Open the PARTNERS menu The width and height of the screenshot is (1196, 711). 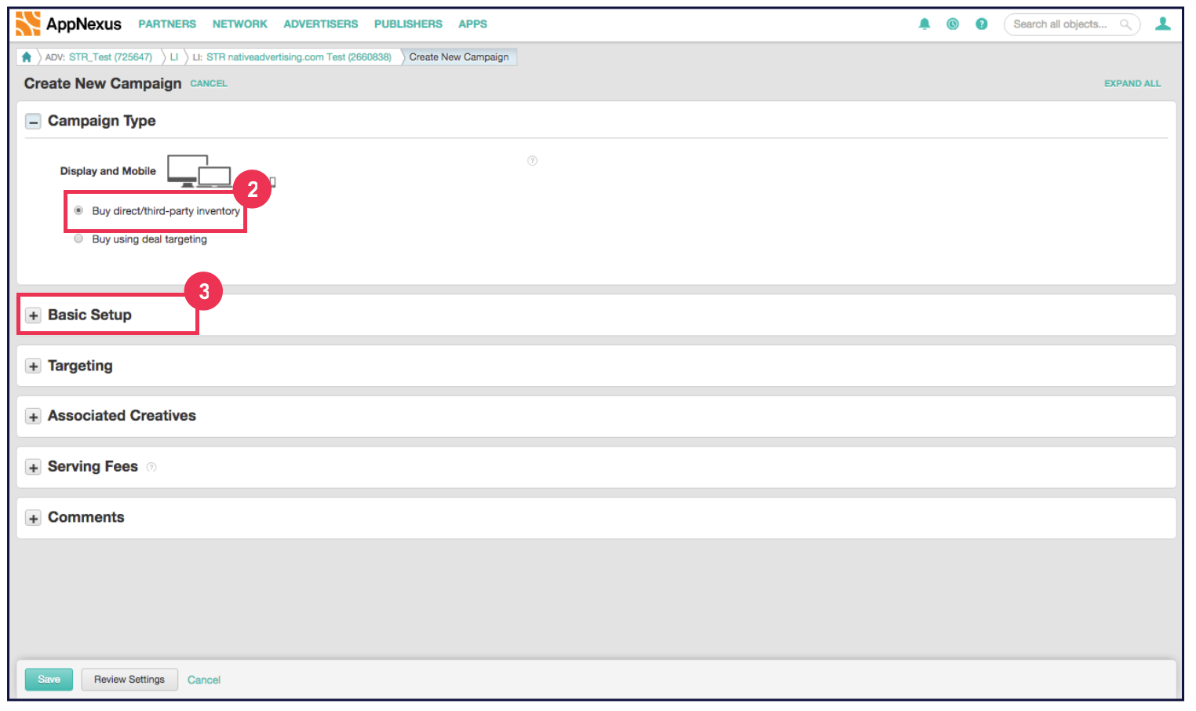[x=167, y=24]
